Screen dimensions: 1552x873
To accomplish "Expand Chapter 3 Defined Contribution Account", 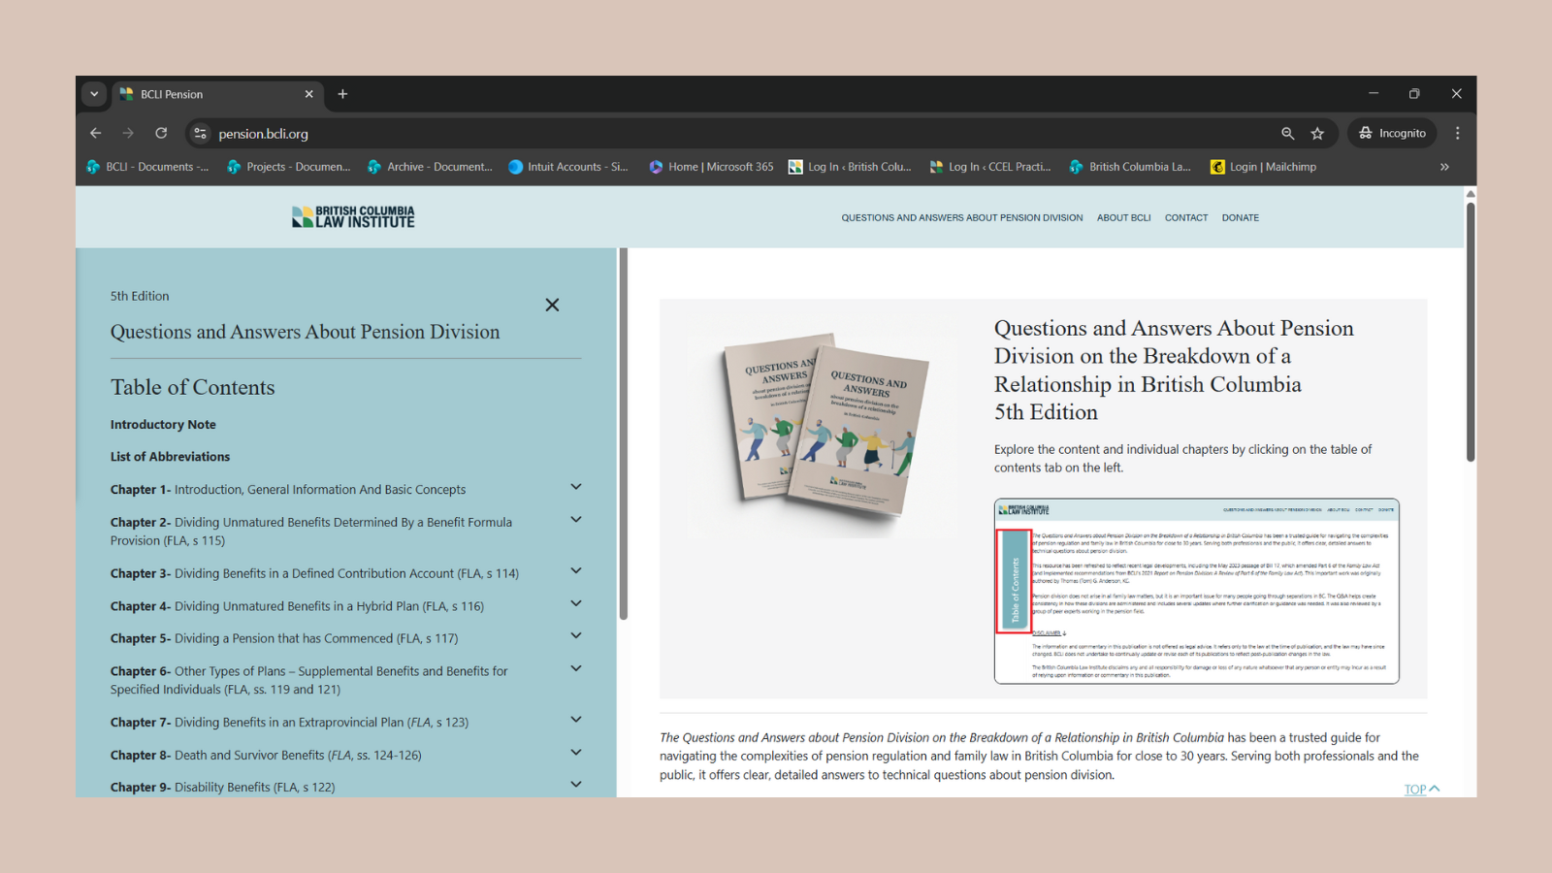I will (575, 571).
